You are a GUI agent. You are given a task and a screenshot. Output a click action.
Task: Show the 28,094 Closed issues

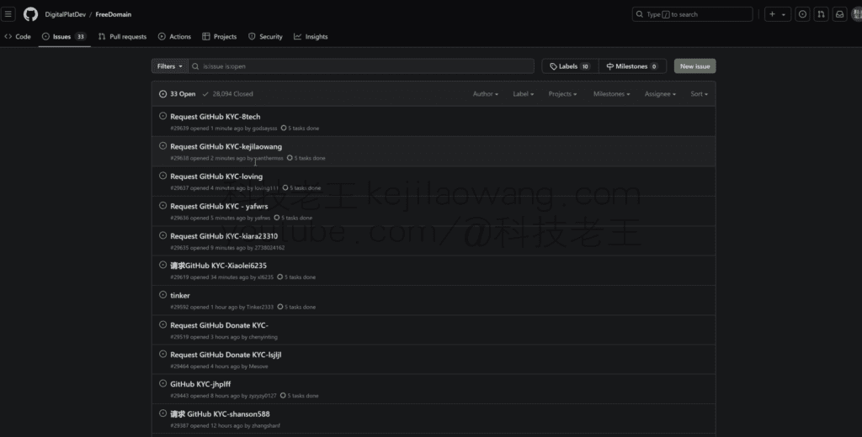tap(227, 94)
